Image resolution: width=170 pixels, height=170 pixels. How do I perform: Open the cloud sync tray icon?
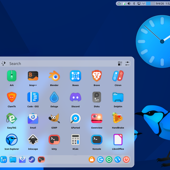tap(119, 3)
